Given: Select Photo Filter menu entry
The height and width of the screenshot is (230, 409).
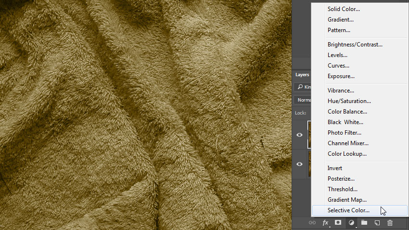Looking at the screenshot, I should pos(344,133).
